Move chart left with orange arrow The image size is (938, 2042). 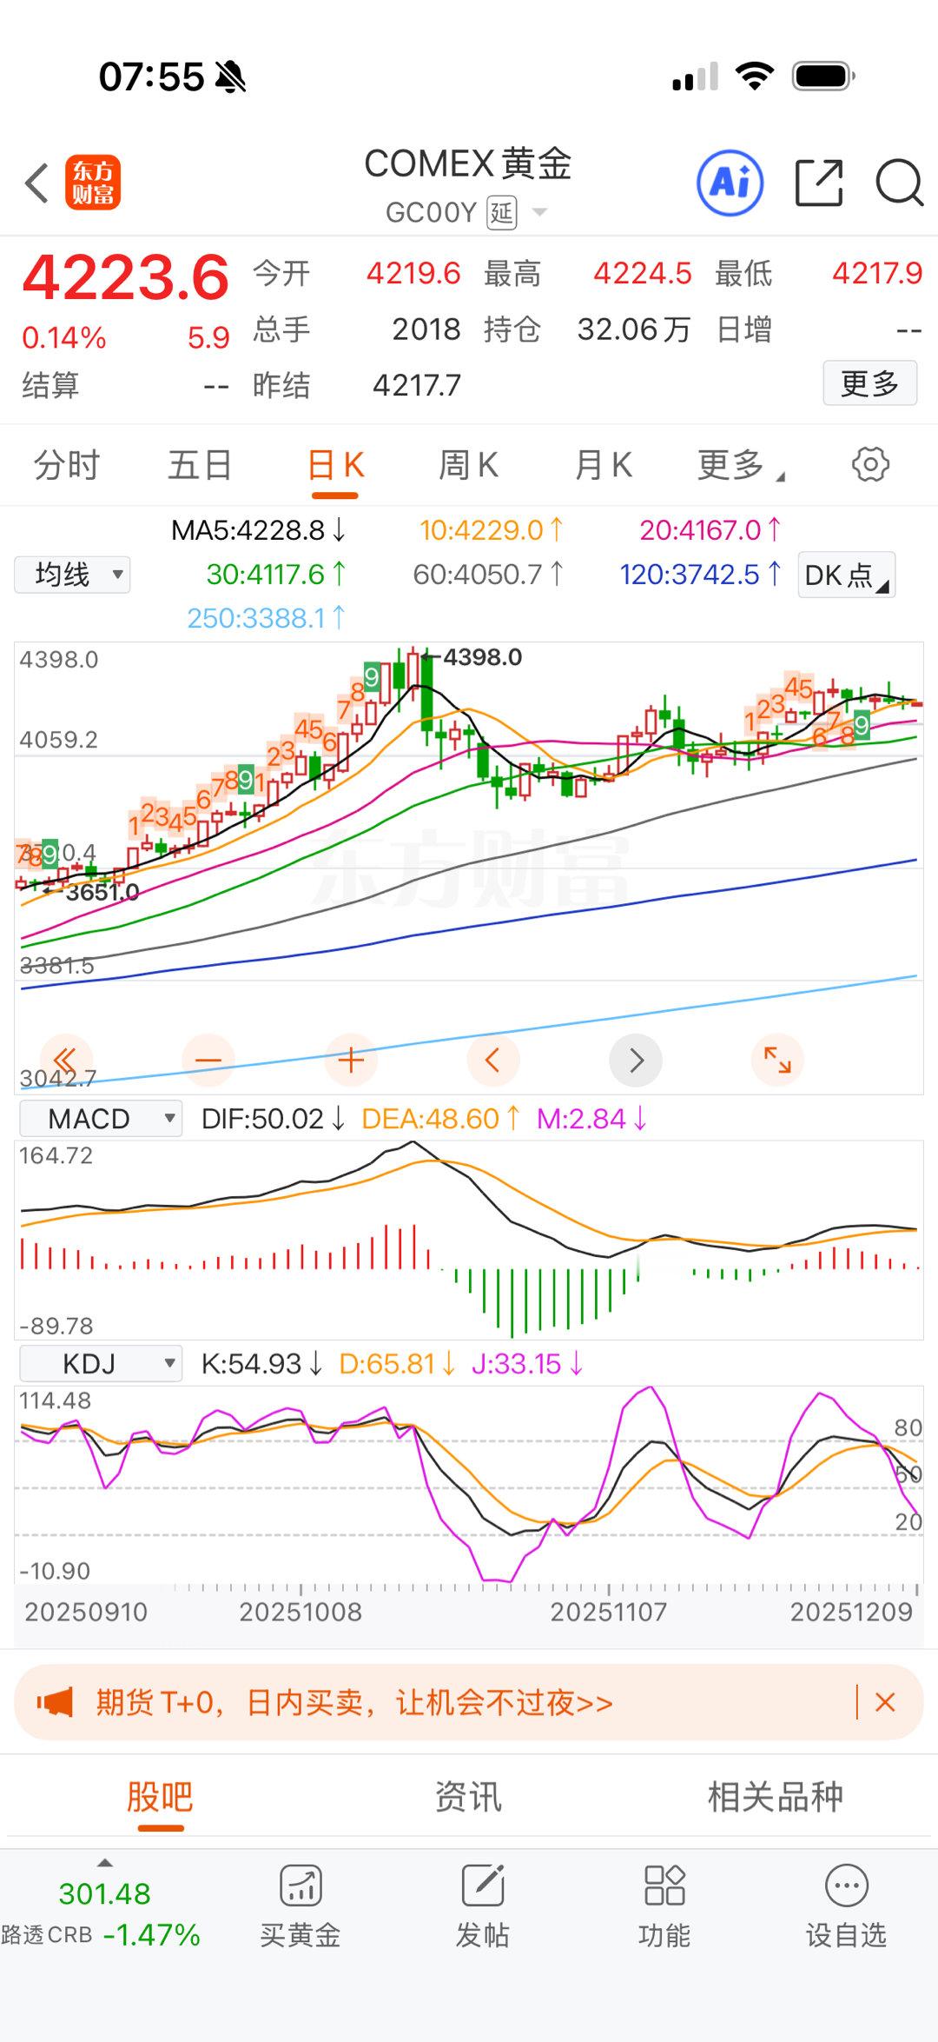(x=492, y=1060)
